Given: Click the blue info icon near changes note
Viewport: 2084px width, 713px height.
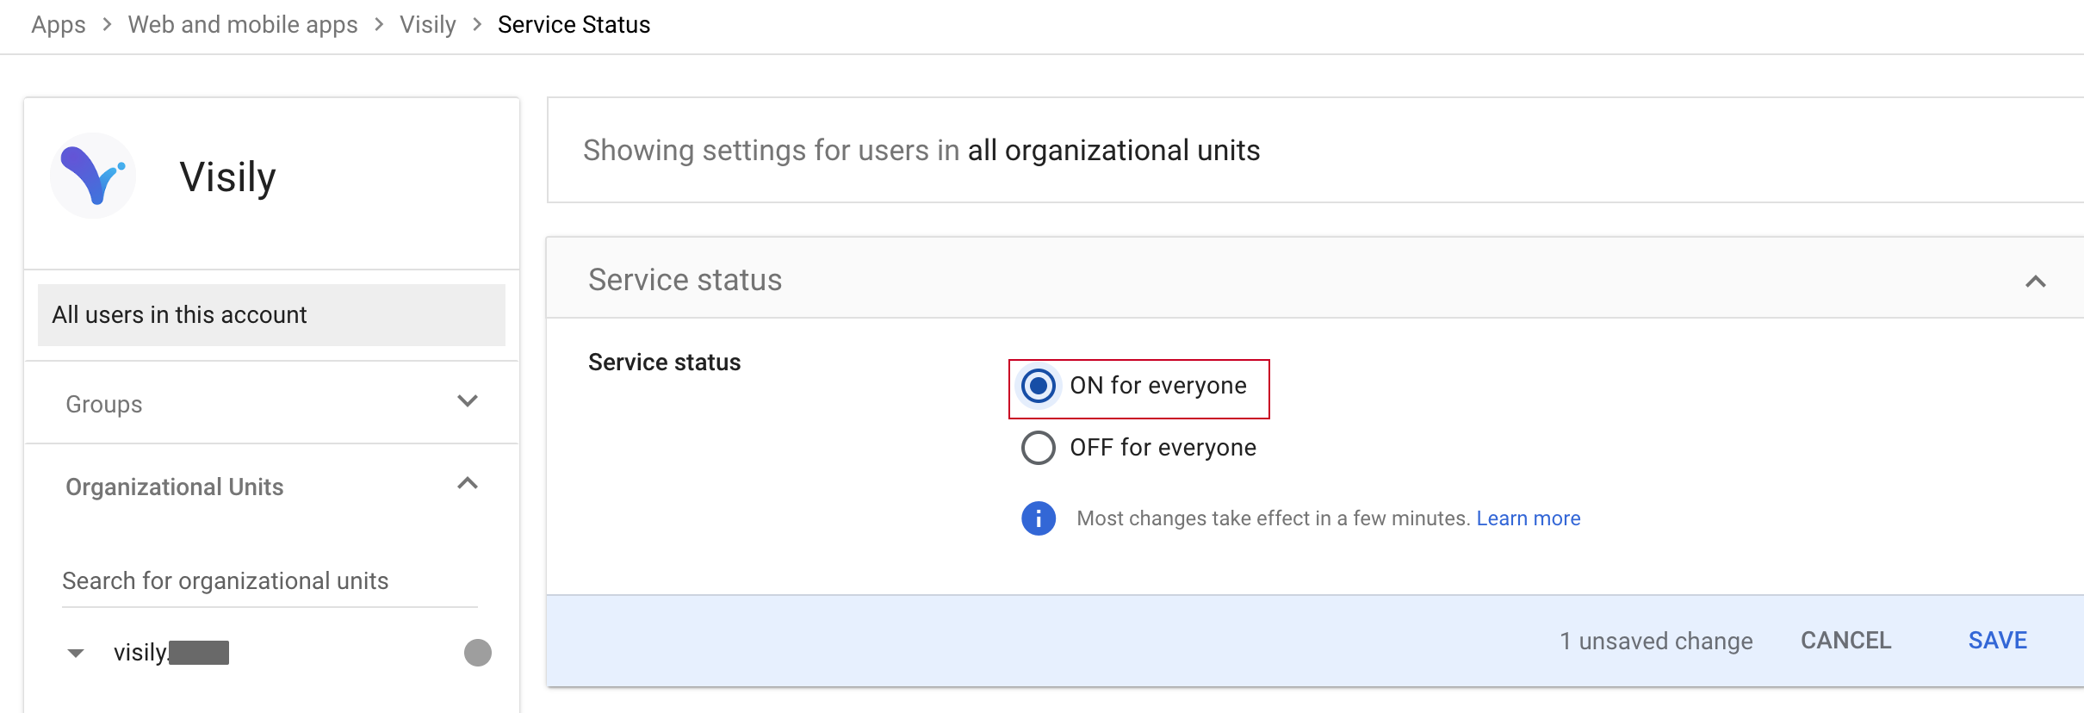Looking at the screenshot, I should point(1039,518).
